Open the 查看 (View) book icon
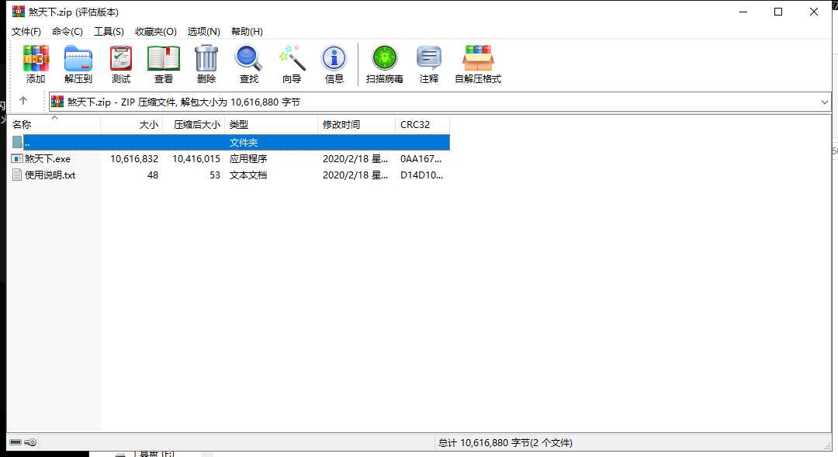Image resolution: width=838 pixels, height=457 pixels. [x=164, y=59]
